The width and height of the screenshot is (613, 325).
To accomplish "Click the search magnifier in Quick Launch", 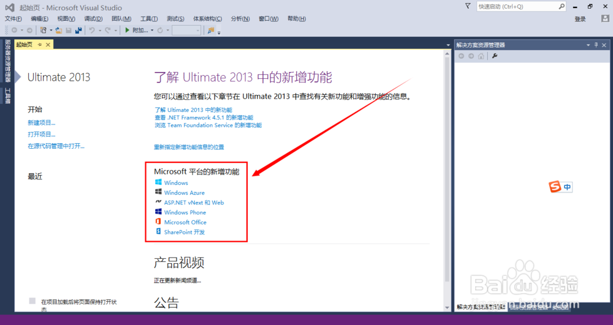I will point(562,6).
